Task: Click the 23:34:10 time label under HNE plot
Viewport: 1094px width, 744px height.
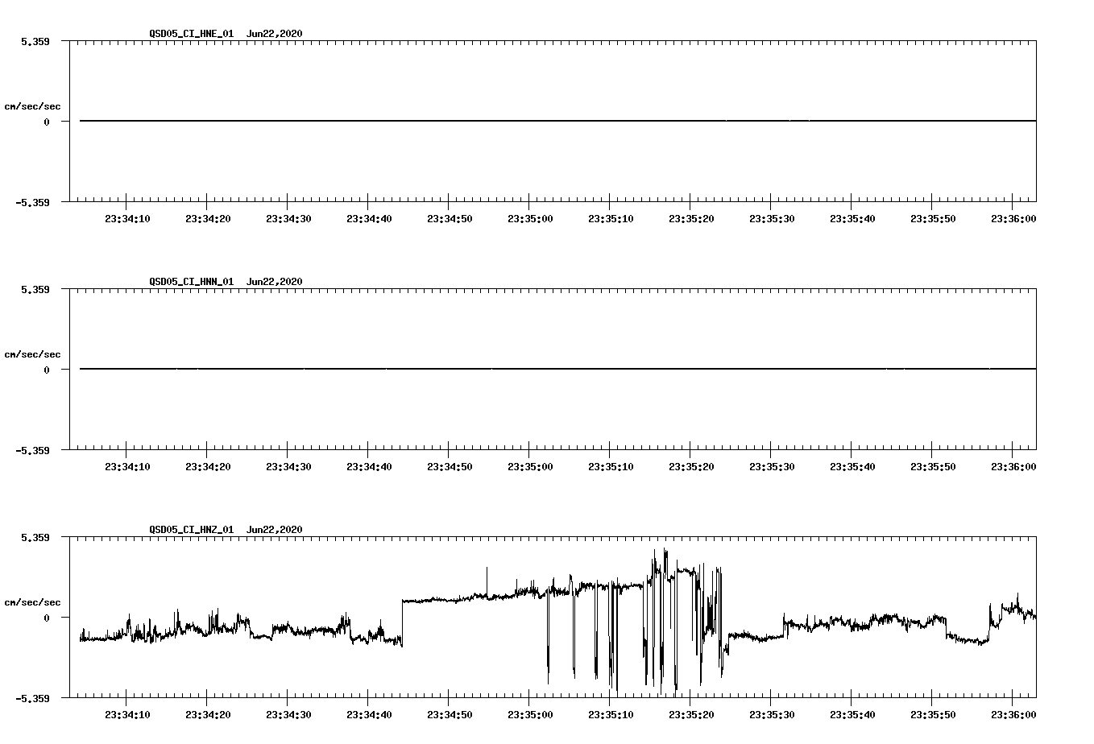Action: point(127,218)
